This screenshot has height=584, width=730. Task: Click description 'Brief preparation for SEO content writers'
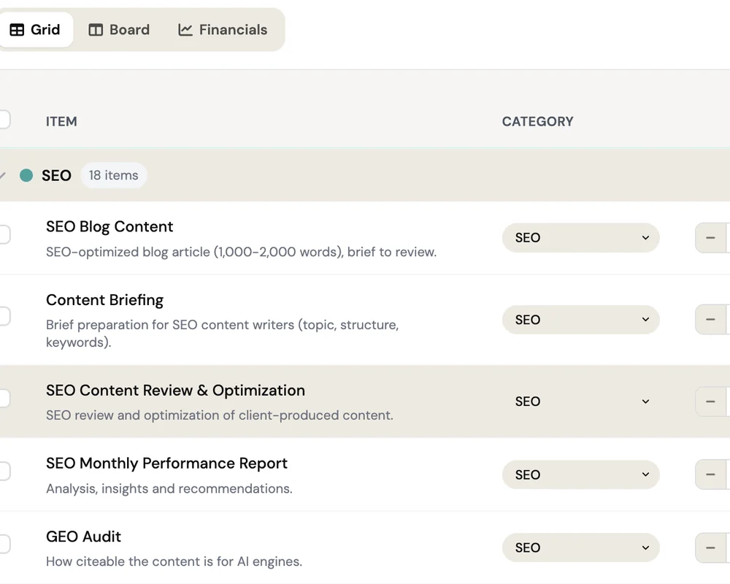pyautogui.click(x=222, y=334)
